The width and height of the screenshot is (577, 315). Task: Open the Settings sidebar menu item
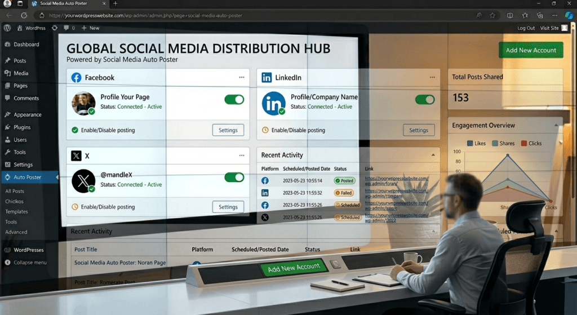click(x=23, y=165)
